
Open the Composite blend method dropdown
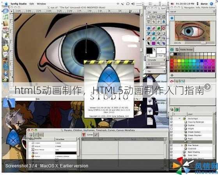click(x=156, y=60)
